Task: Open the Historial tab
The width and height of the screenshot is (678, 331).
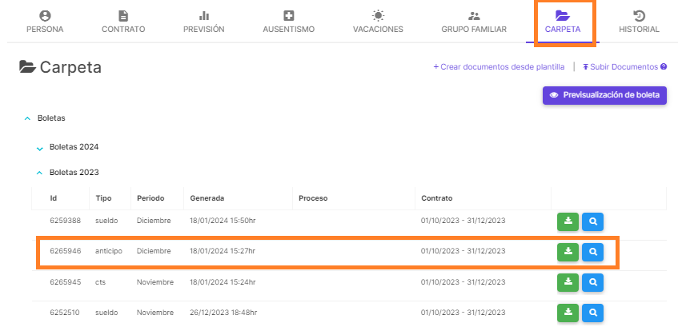Action: pos(639,22)
